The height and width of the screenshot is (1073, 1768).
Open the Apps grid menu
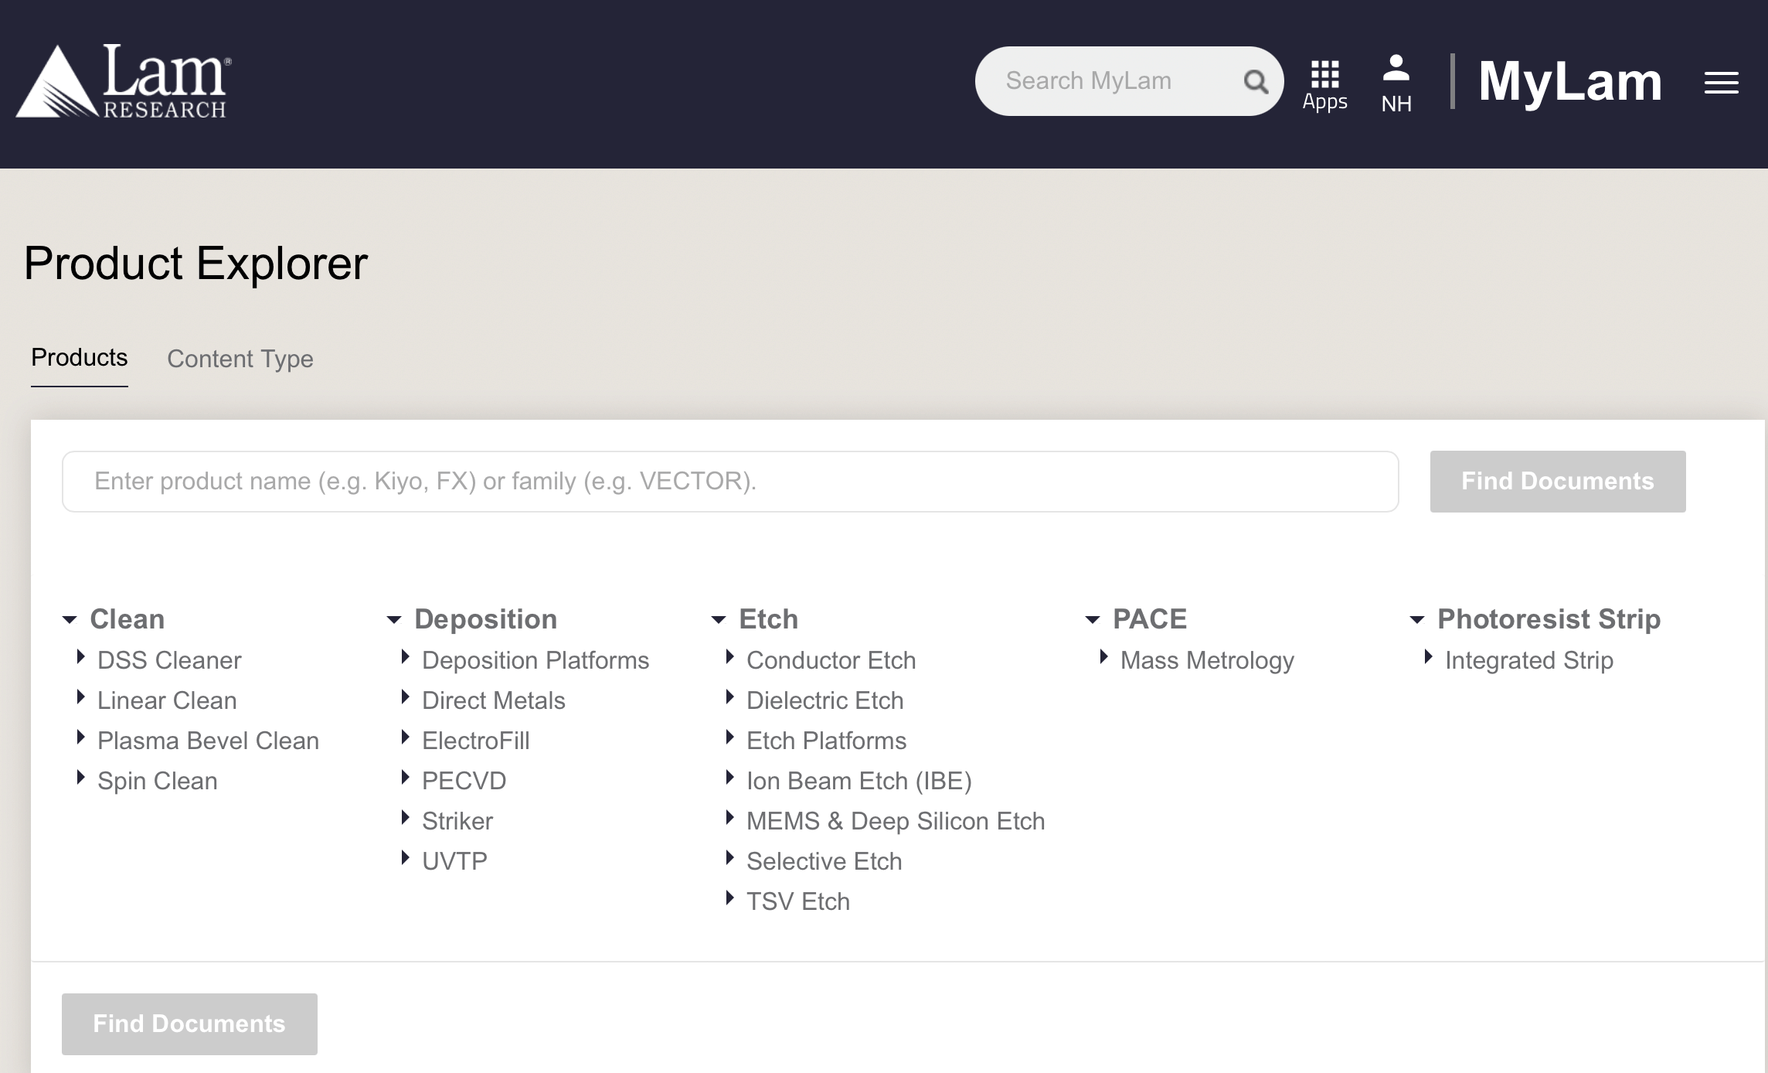[1324, 84]
